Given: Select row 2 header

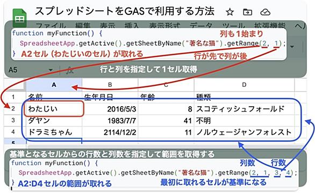Looking at the screenshot, I should point(13,109).
